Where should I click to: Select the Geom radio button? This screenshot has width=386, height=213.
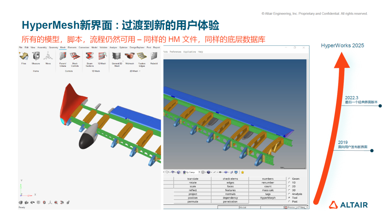[x=289, y=179]
